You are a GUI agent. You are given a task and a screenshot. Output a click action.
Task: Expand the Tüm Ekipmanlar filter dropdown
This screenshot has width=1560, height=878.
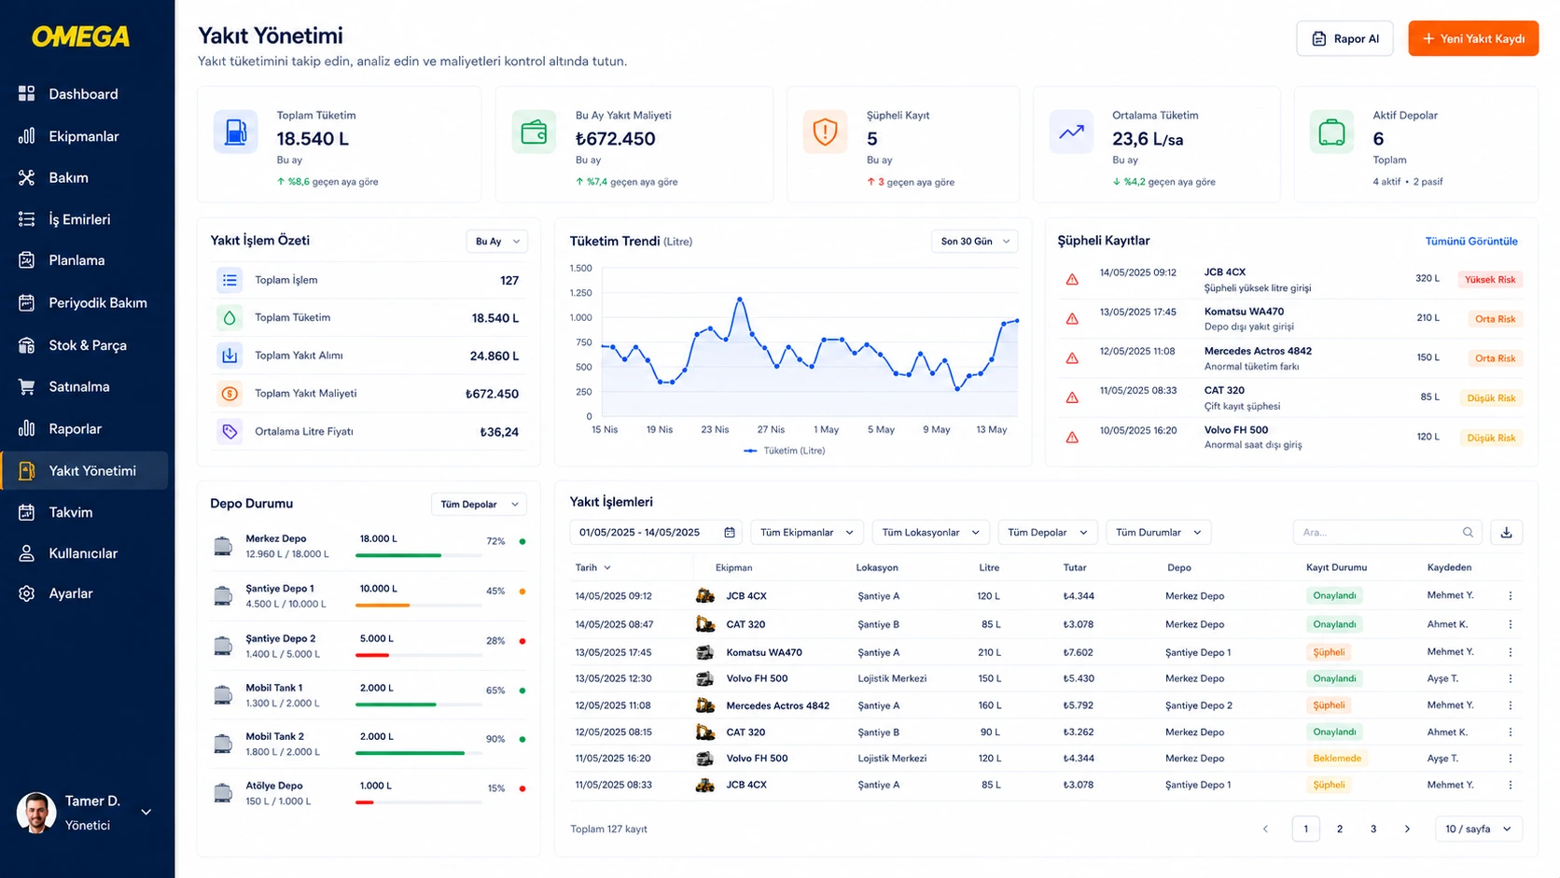pyautogui.click(x=806, y=532)
